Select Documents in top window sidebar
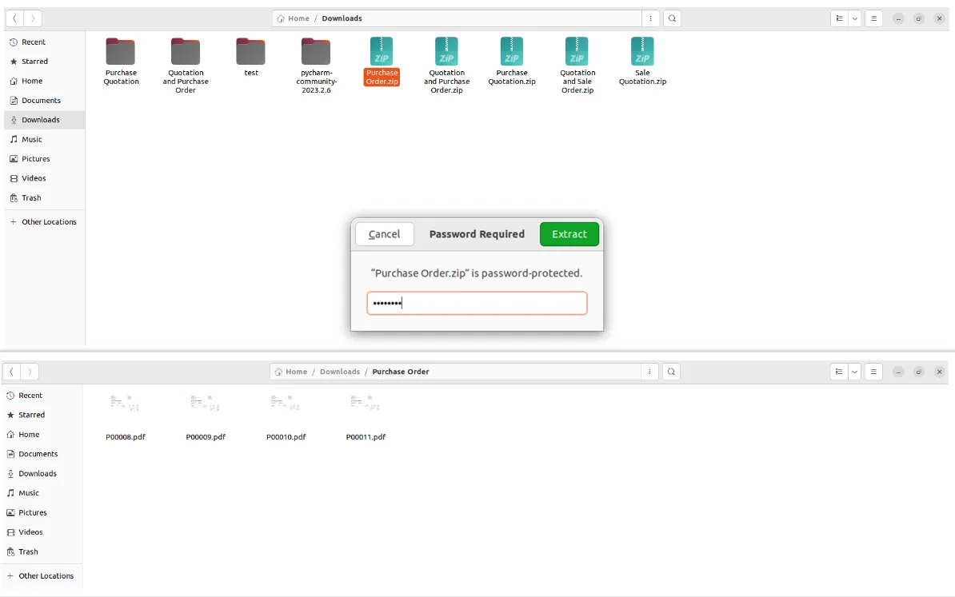The image size is (955, 597). (x=45, y=101)
